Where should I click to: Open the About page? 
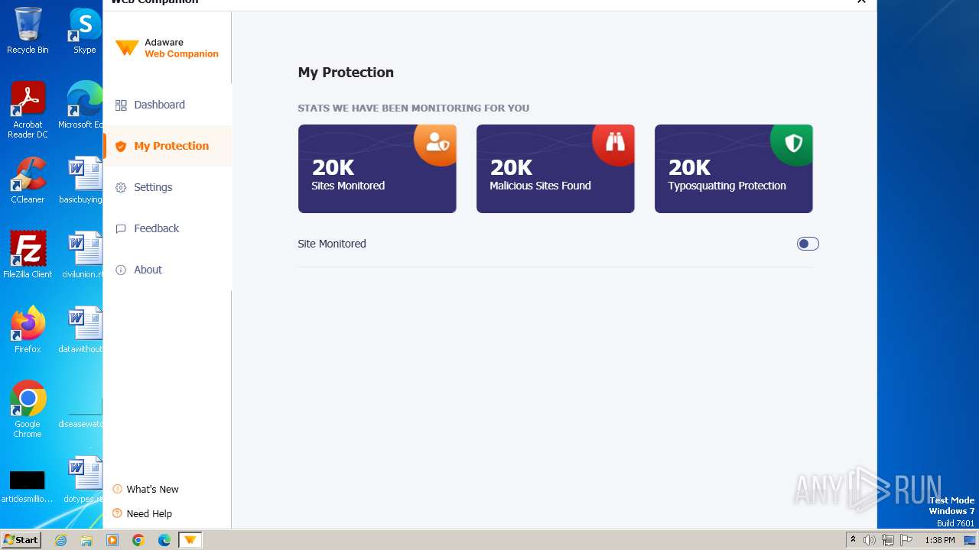pos(167,270)
